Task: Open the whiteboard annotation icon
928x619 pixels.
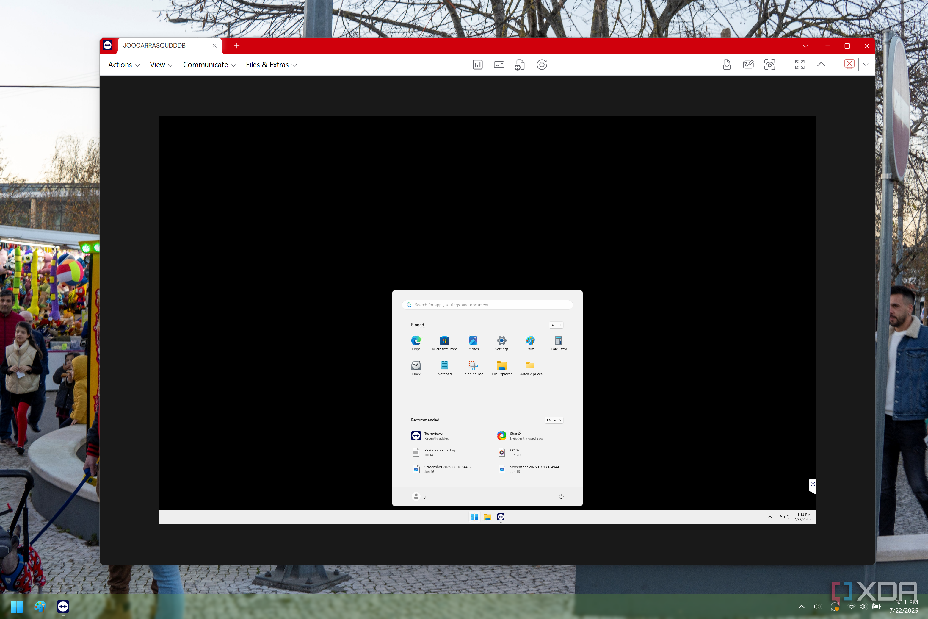Action: 748,65
